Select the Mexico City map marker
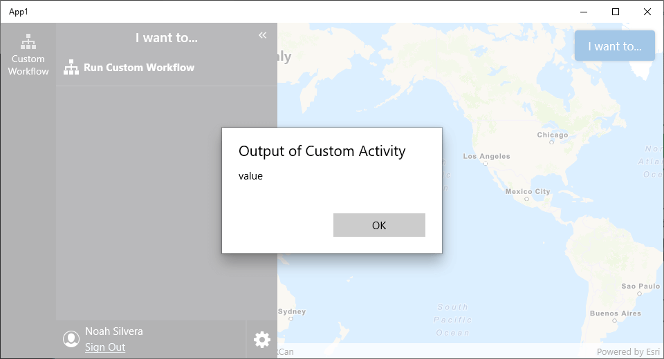Viewport: 664px width, 359px height. point(526,198)
